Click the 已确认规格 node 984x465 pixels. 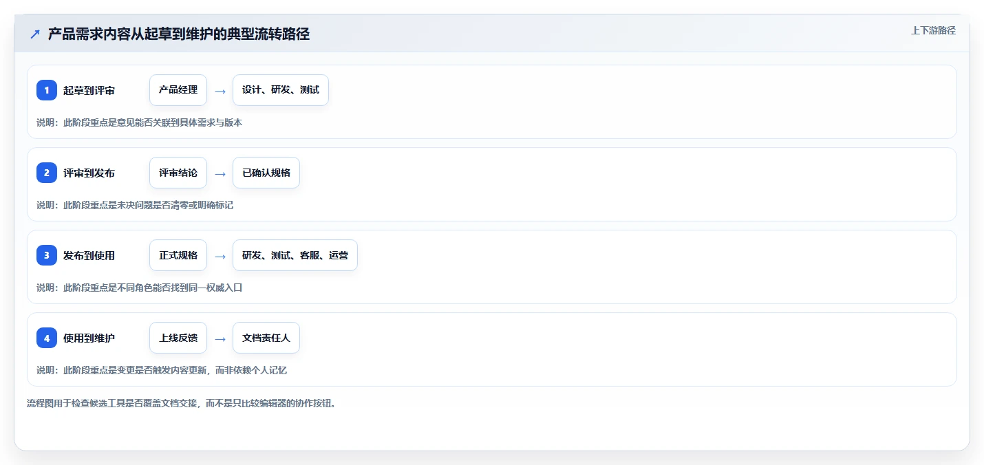[266, 173]
